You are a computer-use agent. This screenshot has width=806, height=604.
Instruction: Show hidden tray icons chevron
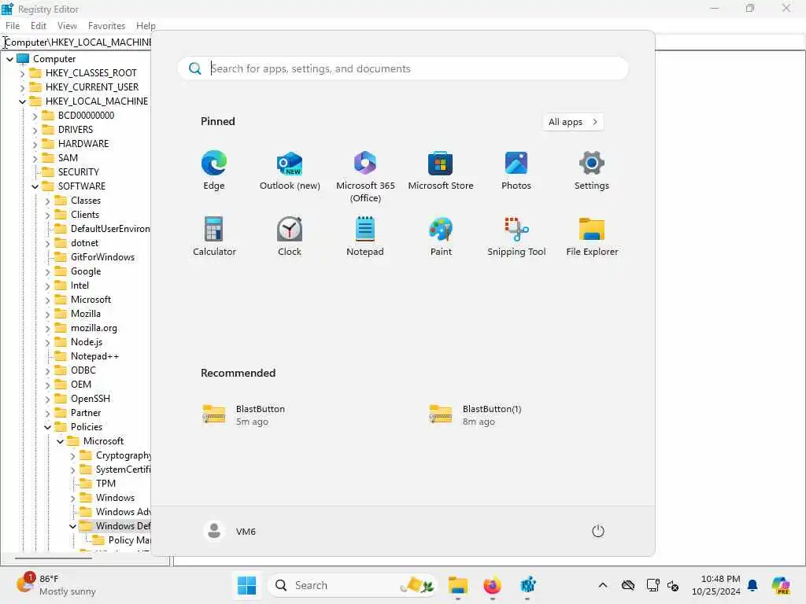click(603, 585)
